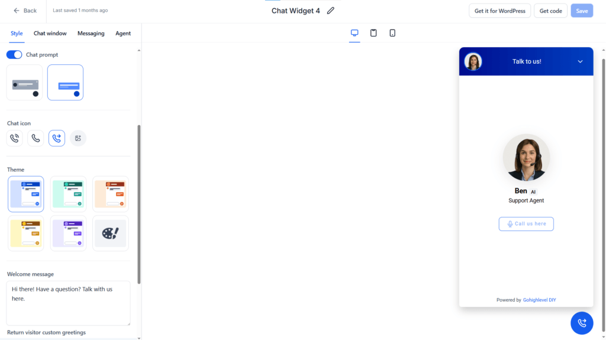Switch preview to desktop view icon
The image size is (606, 340).
point(354,33)
